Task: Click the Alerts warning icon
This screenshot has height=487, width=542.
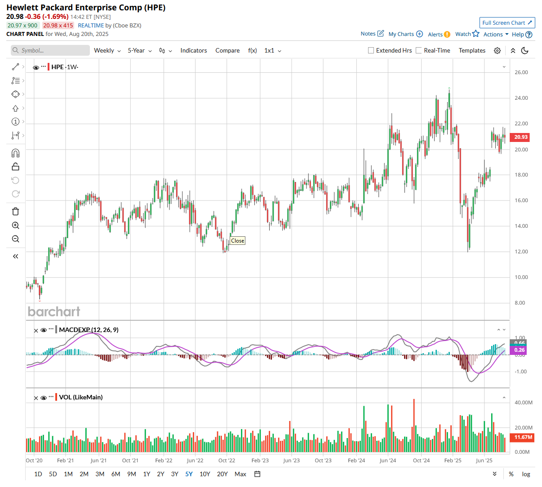Action: point(447,34)
